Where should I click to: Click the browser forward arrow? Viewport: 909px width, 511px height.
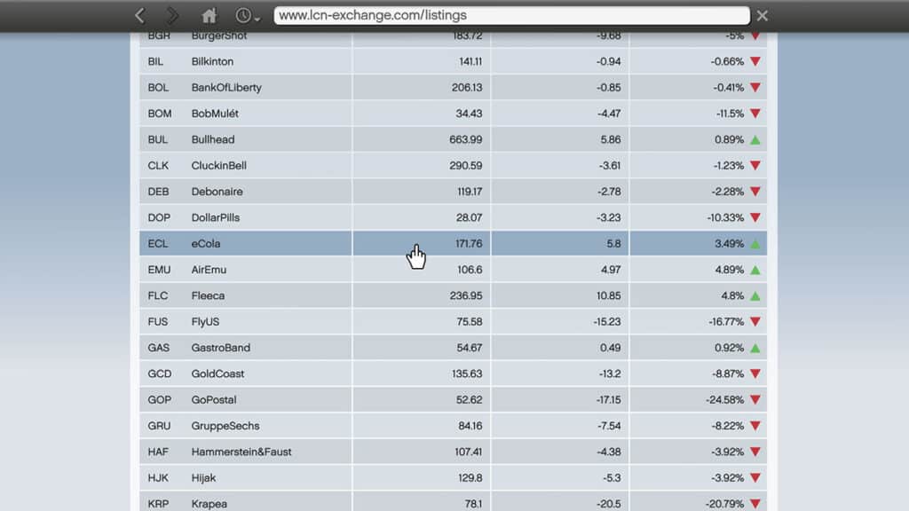(x=172, y=16)
